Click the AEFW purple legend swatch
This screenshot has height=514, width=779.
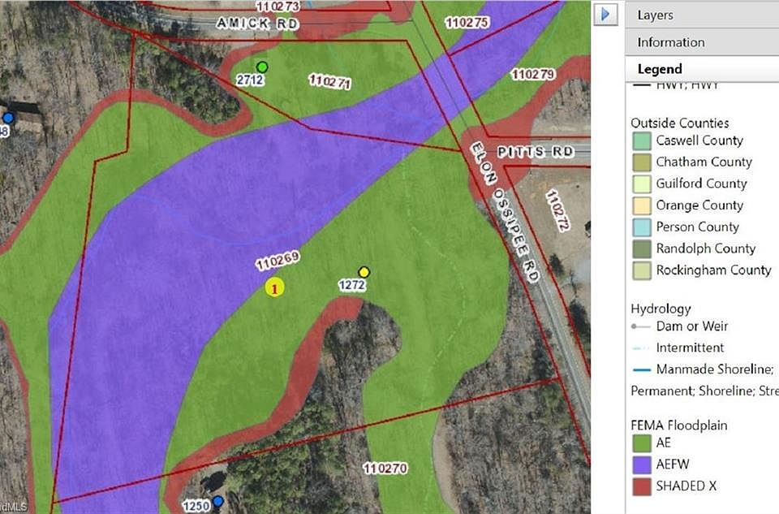click(x=641, y=464)
